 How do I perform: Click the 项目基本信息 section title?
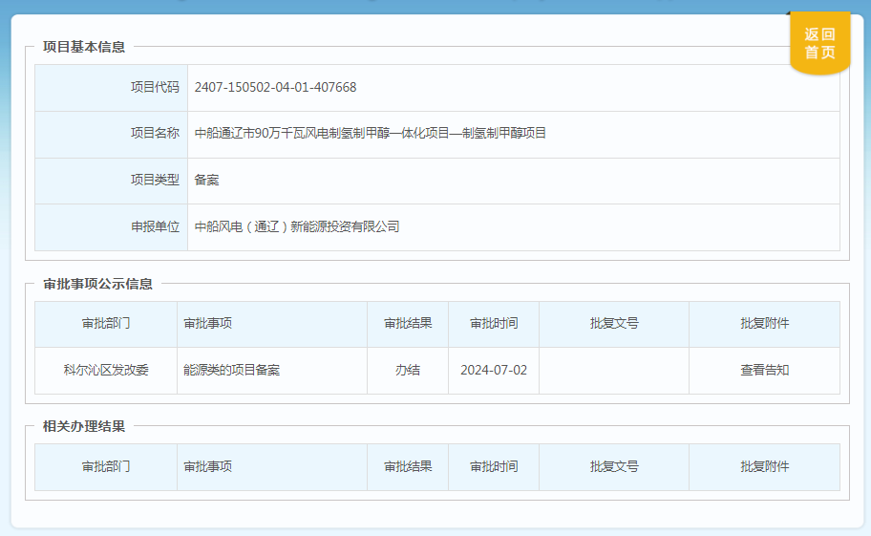pos(84,47)
